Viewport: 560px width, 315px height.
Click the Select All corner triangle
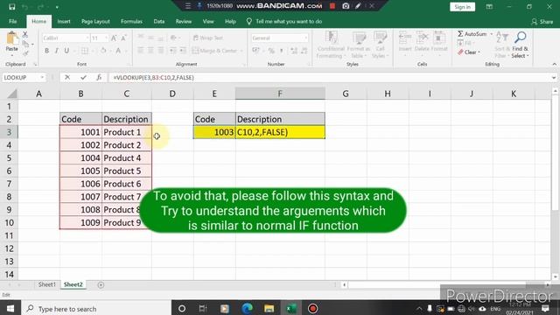coord(11,94)
